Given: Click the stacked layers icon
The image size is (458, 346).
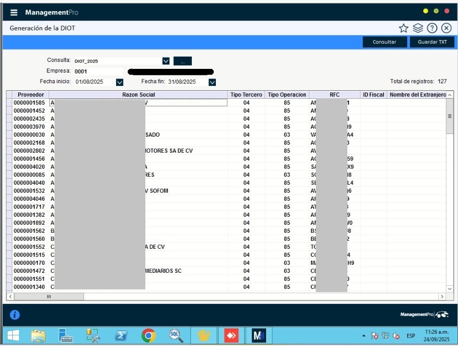Looking at the screenshot, I should click(418, 28).
